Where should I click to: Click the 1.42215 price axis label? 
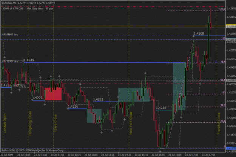231,101
